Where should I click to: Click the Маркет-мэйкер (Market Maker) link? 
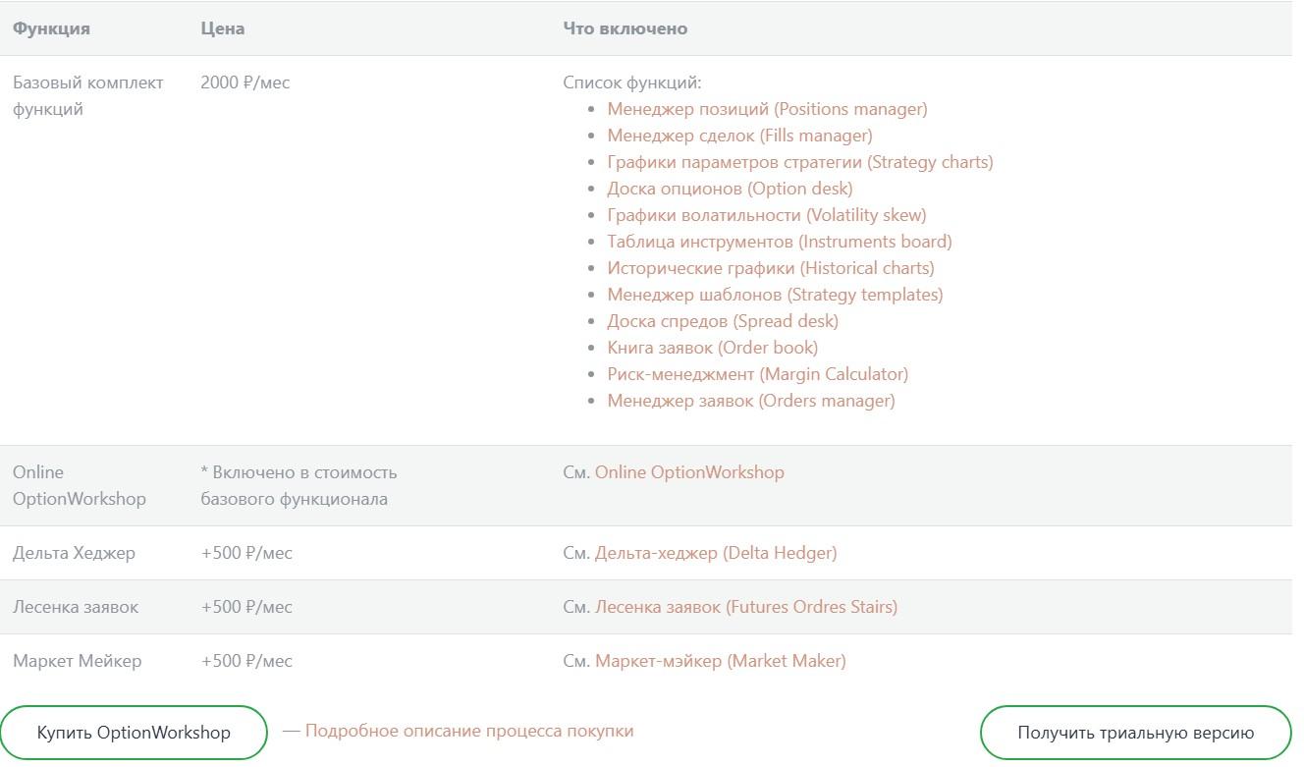(720, 661)
